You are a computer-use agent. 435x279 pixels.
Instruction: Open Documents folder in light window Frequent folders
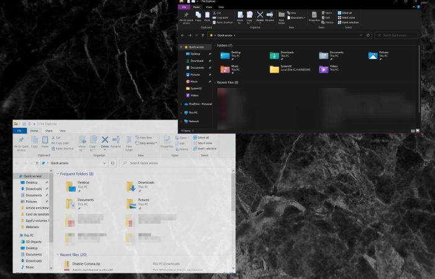click(80, 204)
